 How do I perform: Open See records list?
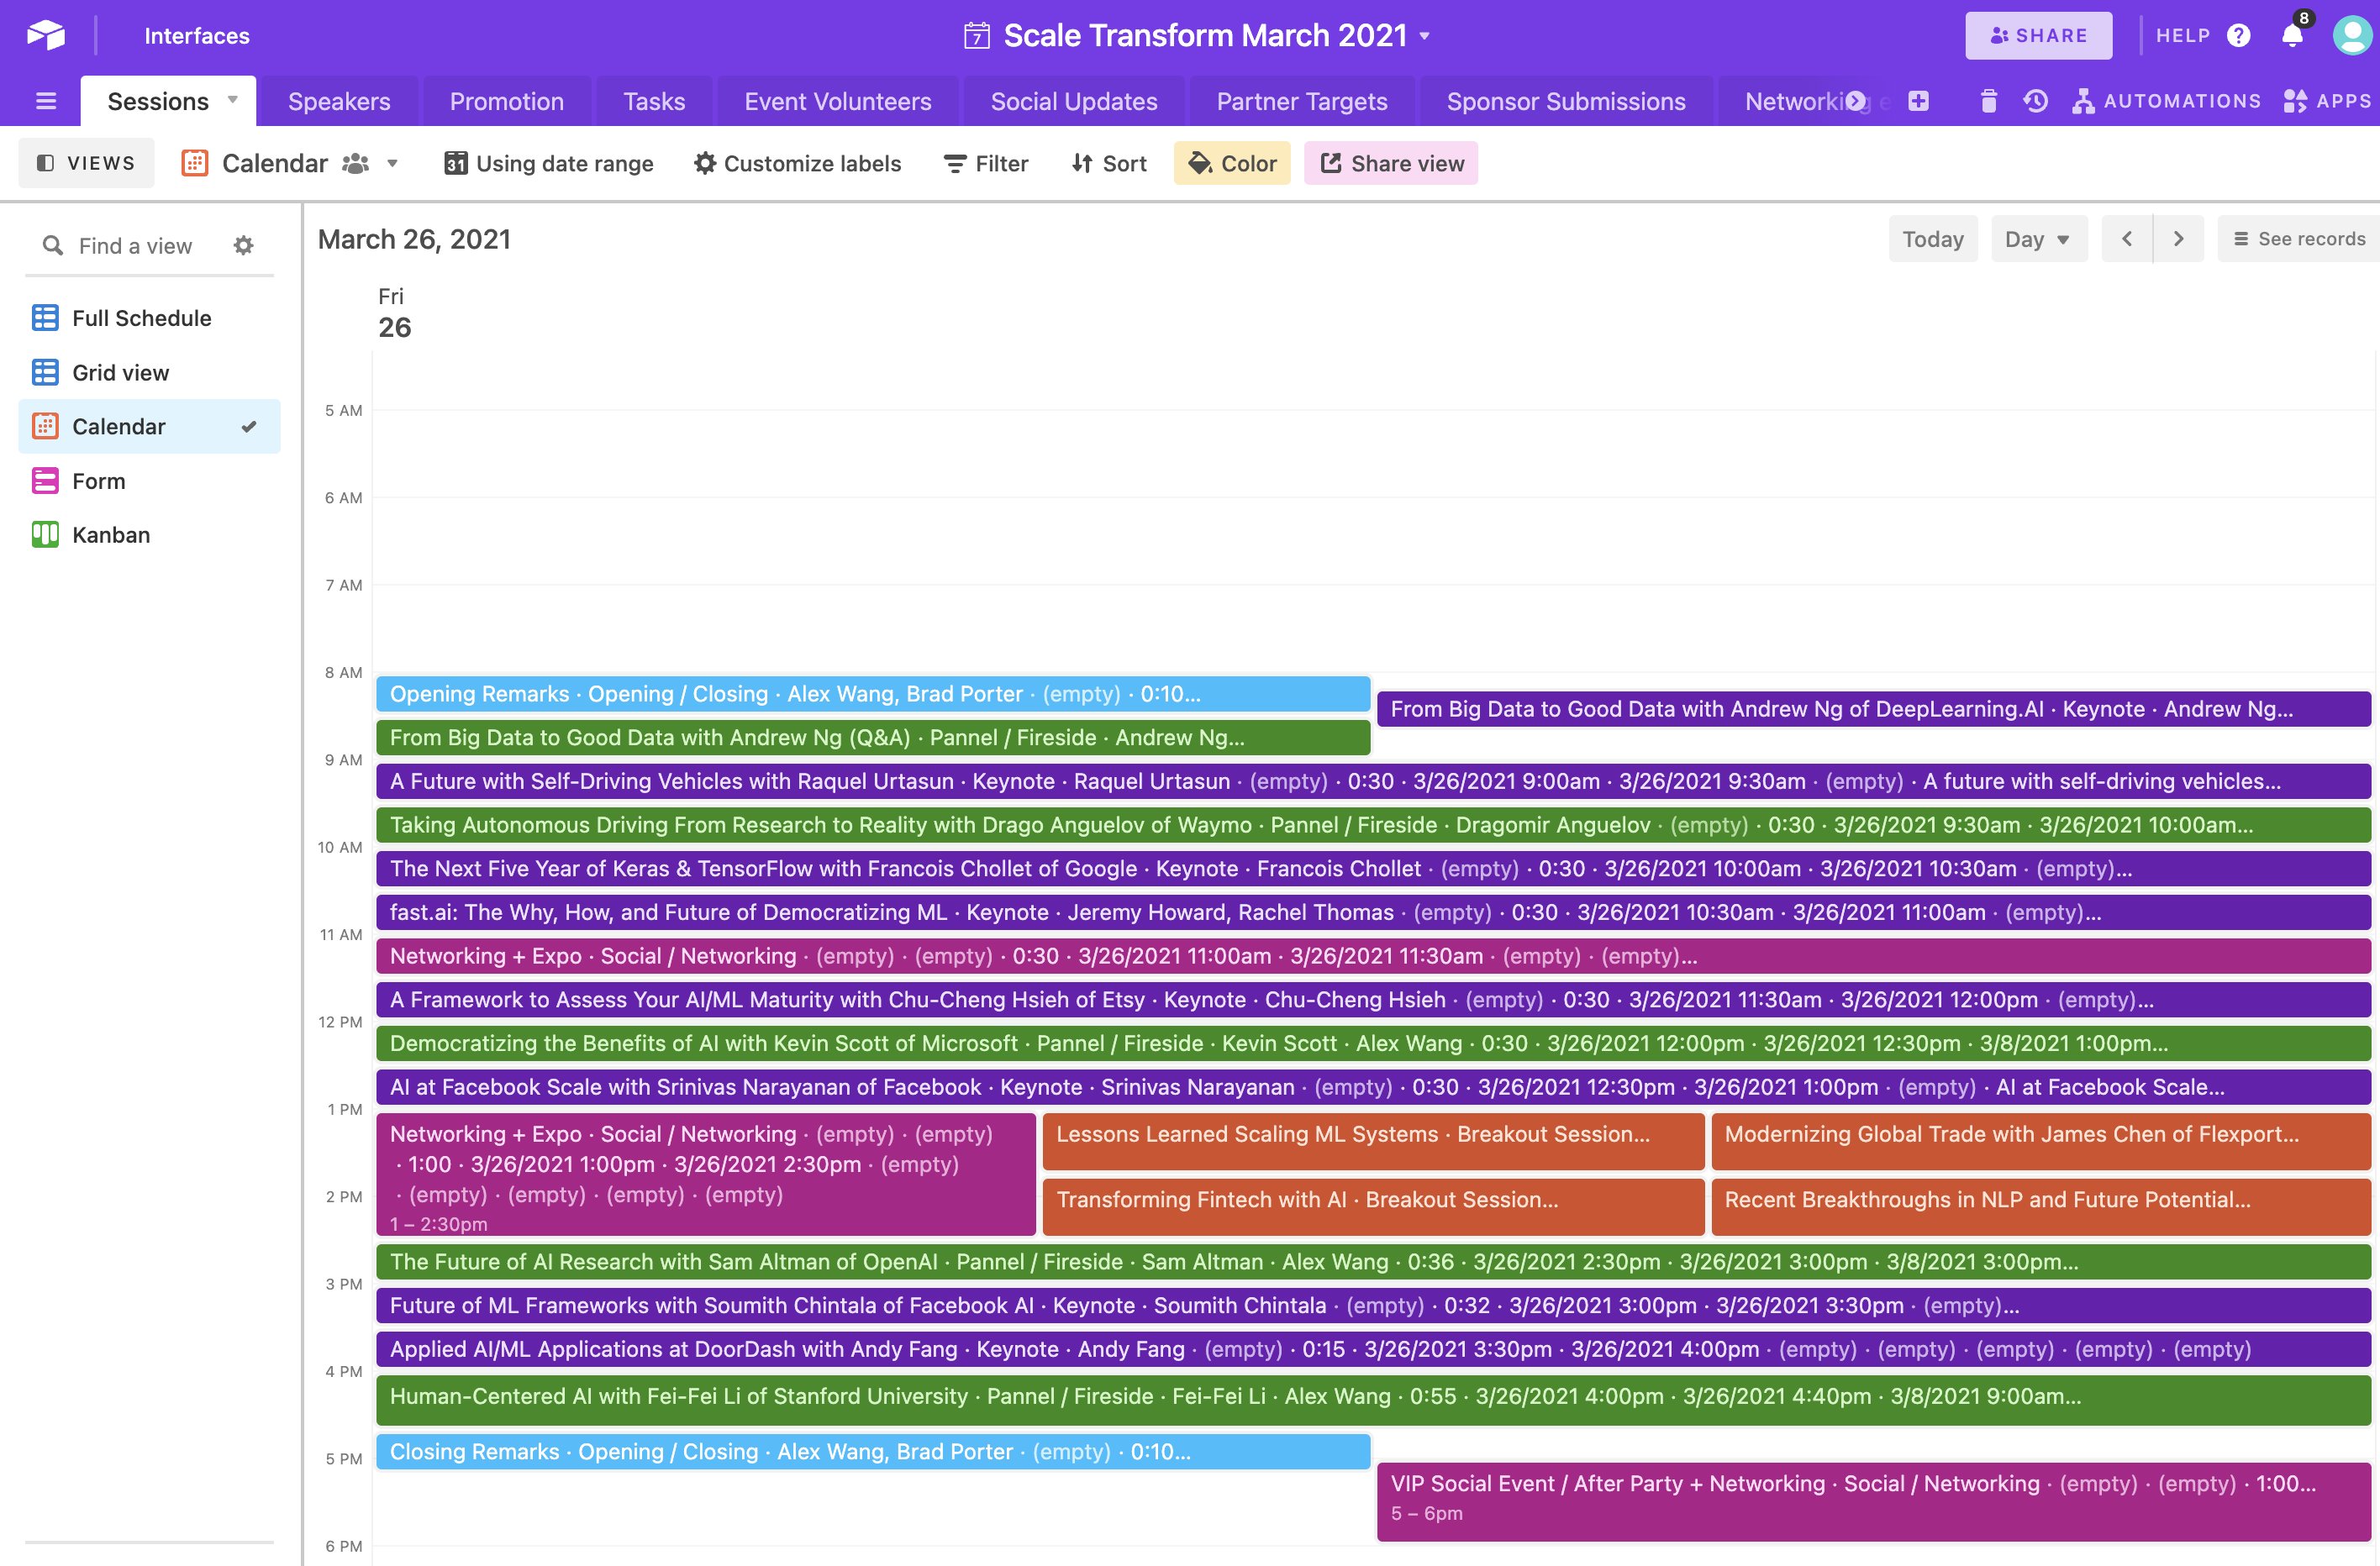[2298, 239]
